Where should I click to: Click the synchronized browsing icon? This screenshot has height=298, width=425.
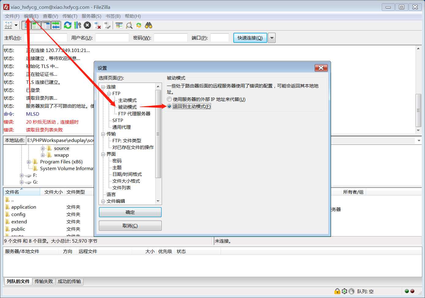[x=139, y=25]
